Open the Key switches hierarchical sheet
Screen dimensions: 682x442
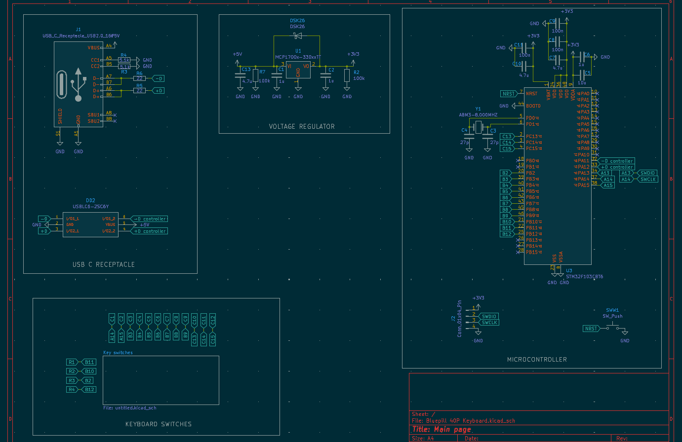(160, 380)
